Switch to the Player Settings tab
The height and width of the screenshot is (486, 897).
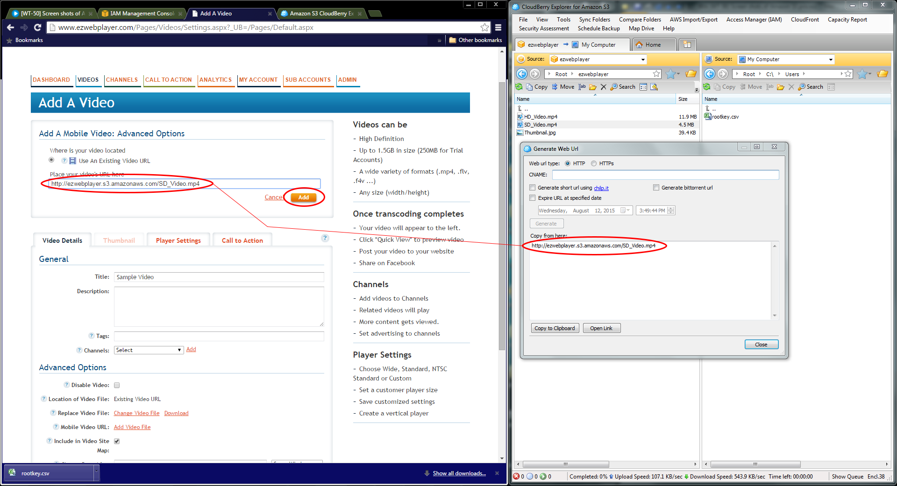coord(178,240)
